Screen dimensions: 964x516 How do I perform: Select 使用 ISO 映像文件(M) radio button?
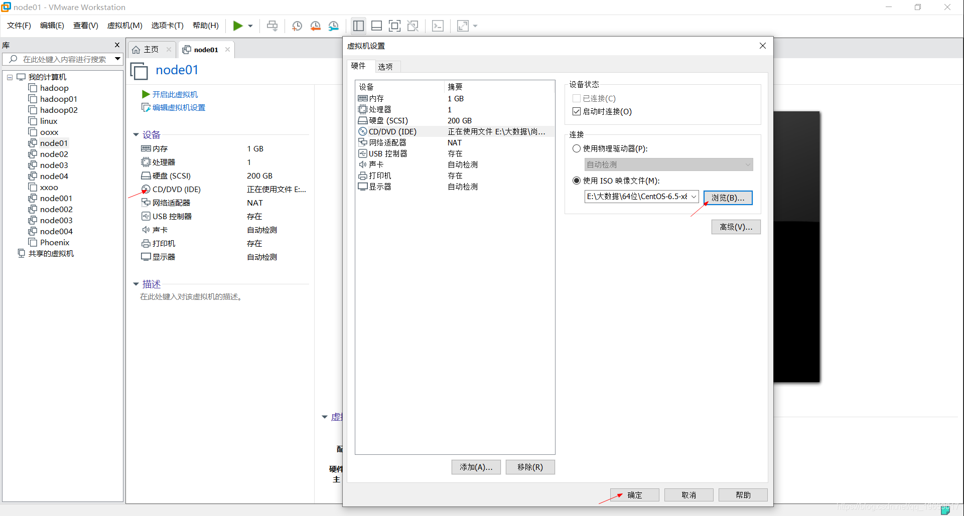coord(577,181)
